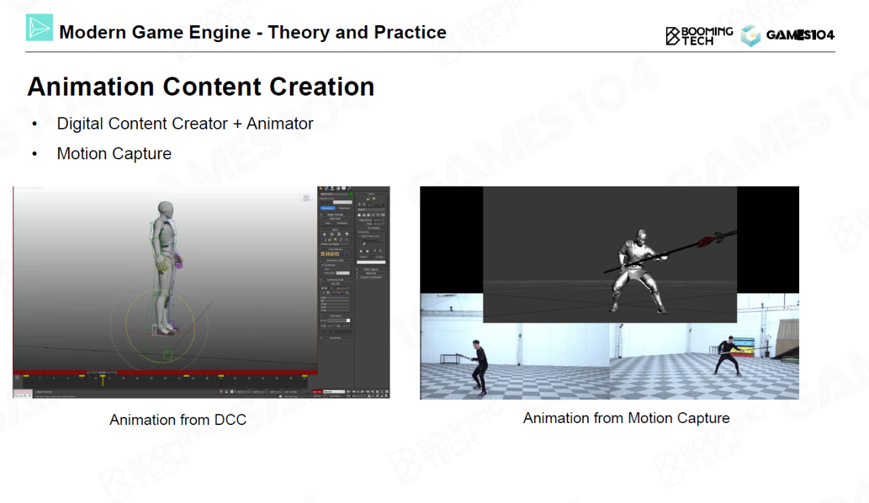869x503 pixels.
Task: Click the ViewCube in the viewport corner
Action: pos(306,198)
